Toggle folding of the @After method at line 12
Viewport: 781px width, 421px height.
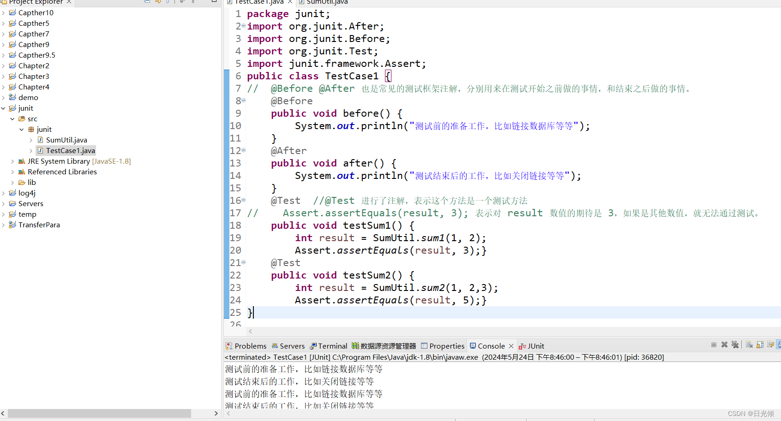pos(243,150)
